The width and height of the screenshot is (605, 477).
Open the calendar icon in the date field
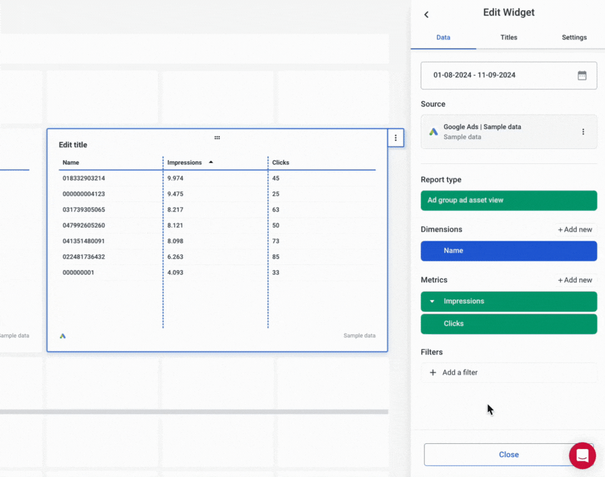point(582,75)
